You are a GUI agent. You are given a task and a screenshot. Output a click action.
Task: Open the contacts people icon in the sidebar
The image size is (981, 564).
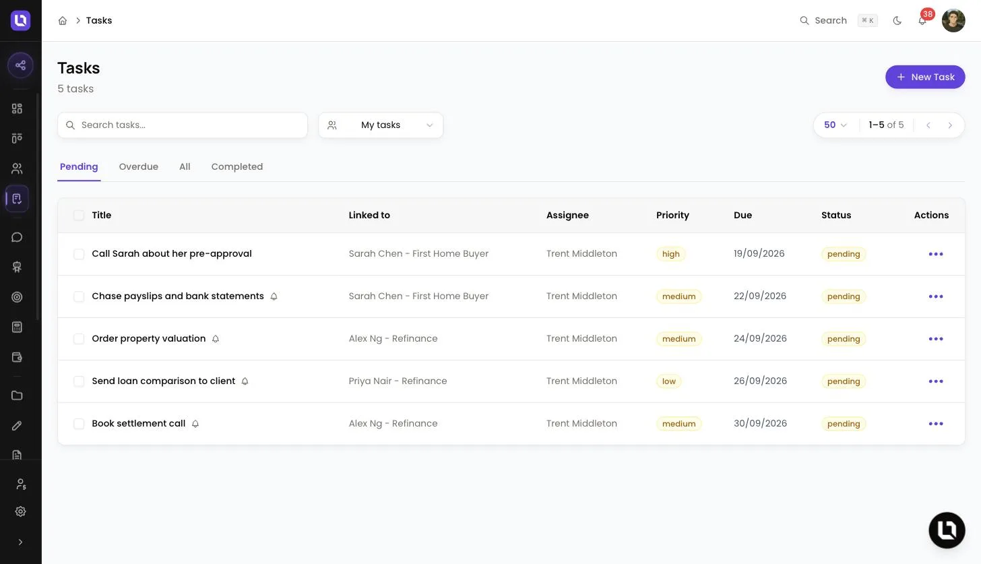(17, 168)
